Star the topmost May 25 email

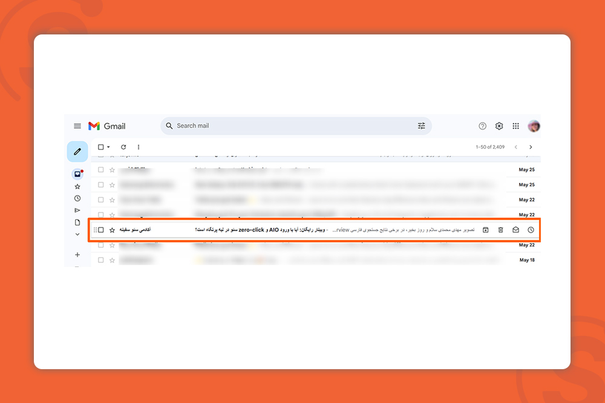(x=112, y=170)
